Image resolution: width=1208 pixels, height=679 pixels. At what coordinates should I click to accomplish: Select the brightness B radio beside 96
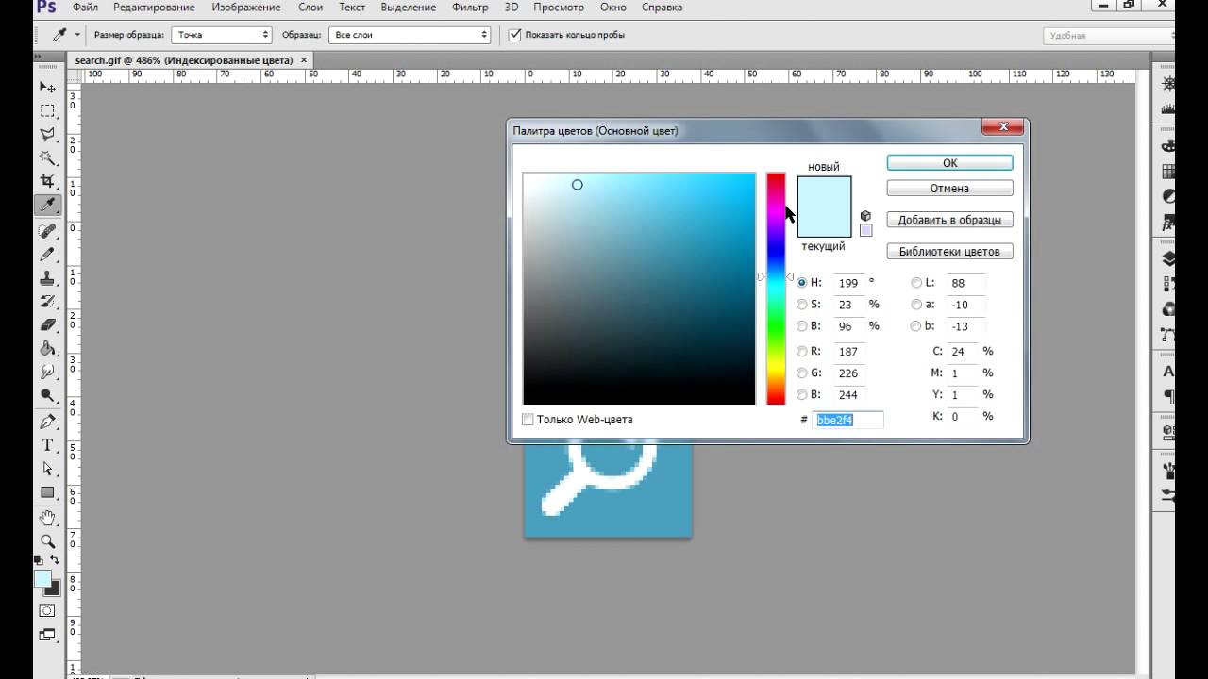pyautogui.click(x=802, y=326)
